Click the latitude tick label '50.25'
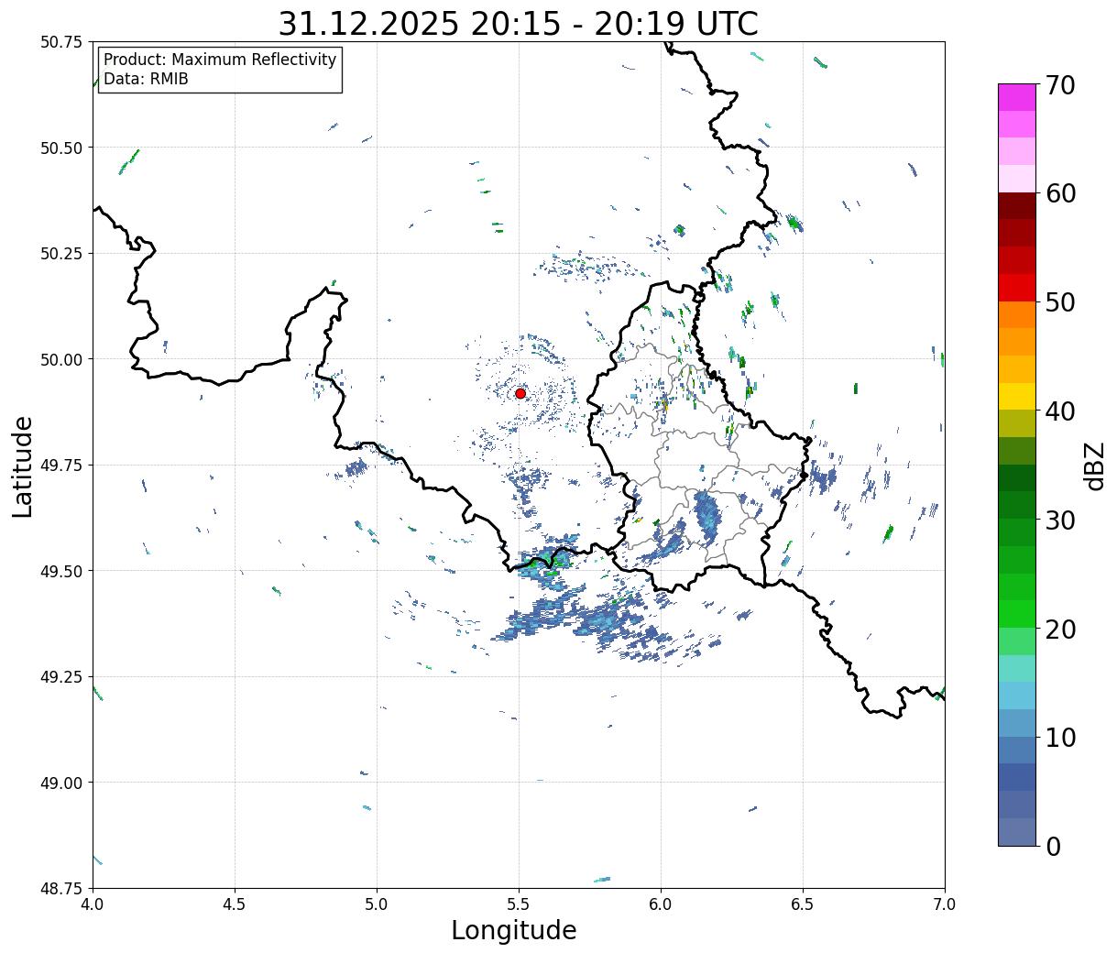The width and height of the screenshot is (1117, 953). (62, 254)
